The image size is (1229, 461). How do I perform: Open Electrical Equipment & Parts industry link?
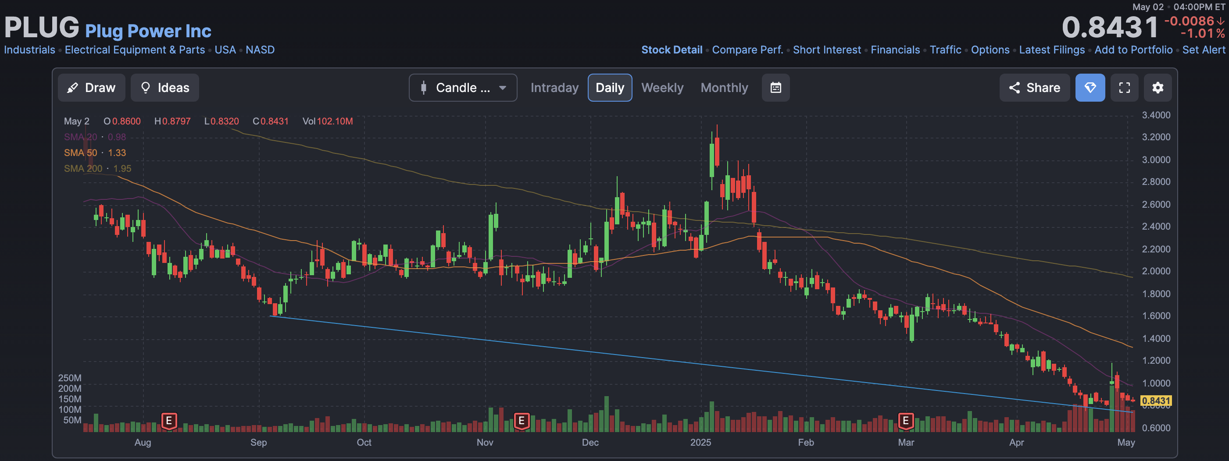135,50
